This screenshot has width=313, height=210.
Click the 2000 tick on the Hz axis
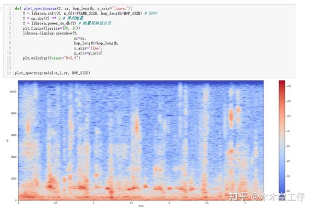tap(14, 179)
